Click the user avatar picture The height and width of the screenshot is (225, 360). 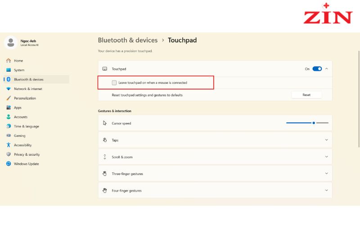(x=10, y=42)
